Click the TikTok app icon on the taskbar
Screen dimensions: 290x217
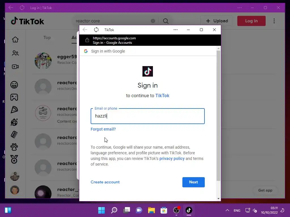pyautogui.click(x=189, y=210)
